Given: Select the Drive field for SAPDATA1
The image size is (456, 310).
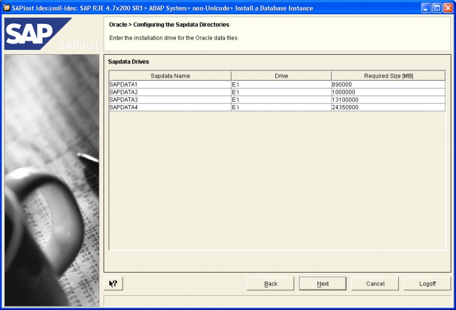Looking at the screenshot, I should (281, 84).
